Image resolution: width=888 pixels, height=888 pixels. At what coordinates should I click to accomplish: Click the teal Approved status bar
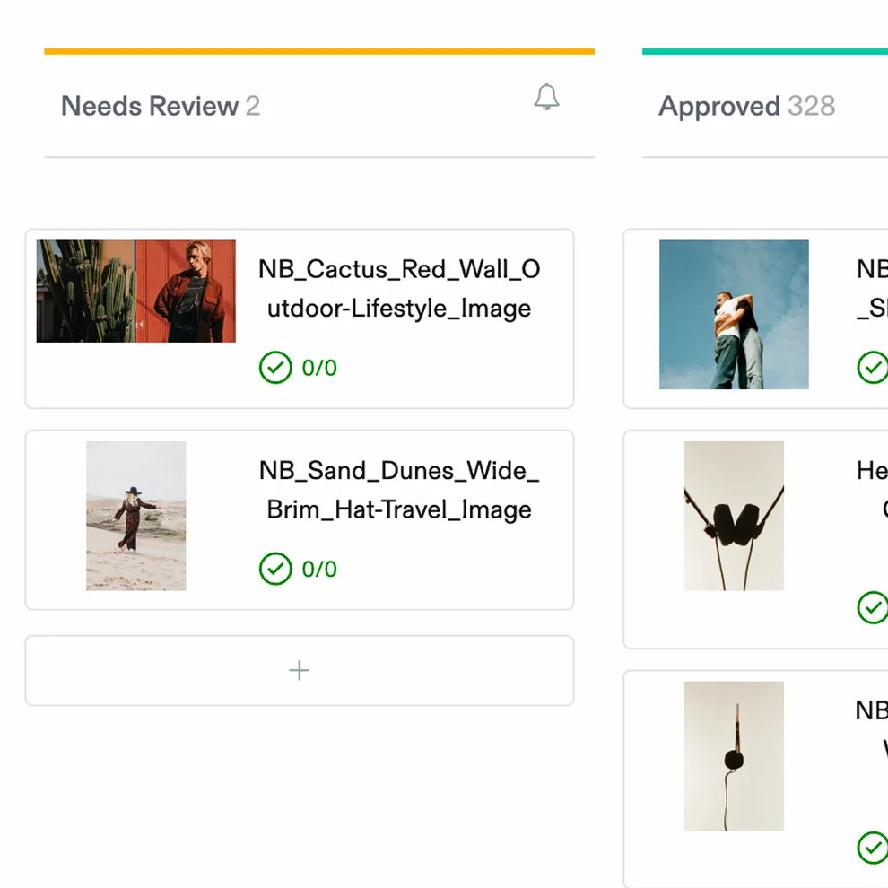click(765, 51)
